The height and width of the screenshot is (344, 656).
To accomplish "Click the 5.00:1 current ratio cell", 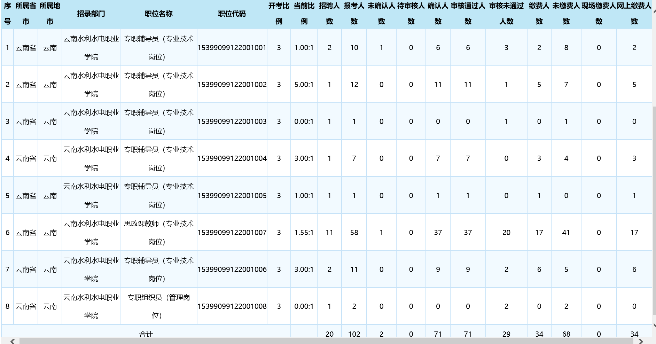I will 304,85.
